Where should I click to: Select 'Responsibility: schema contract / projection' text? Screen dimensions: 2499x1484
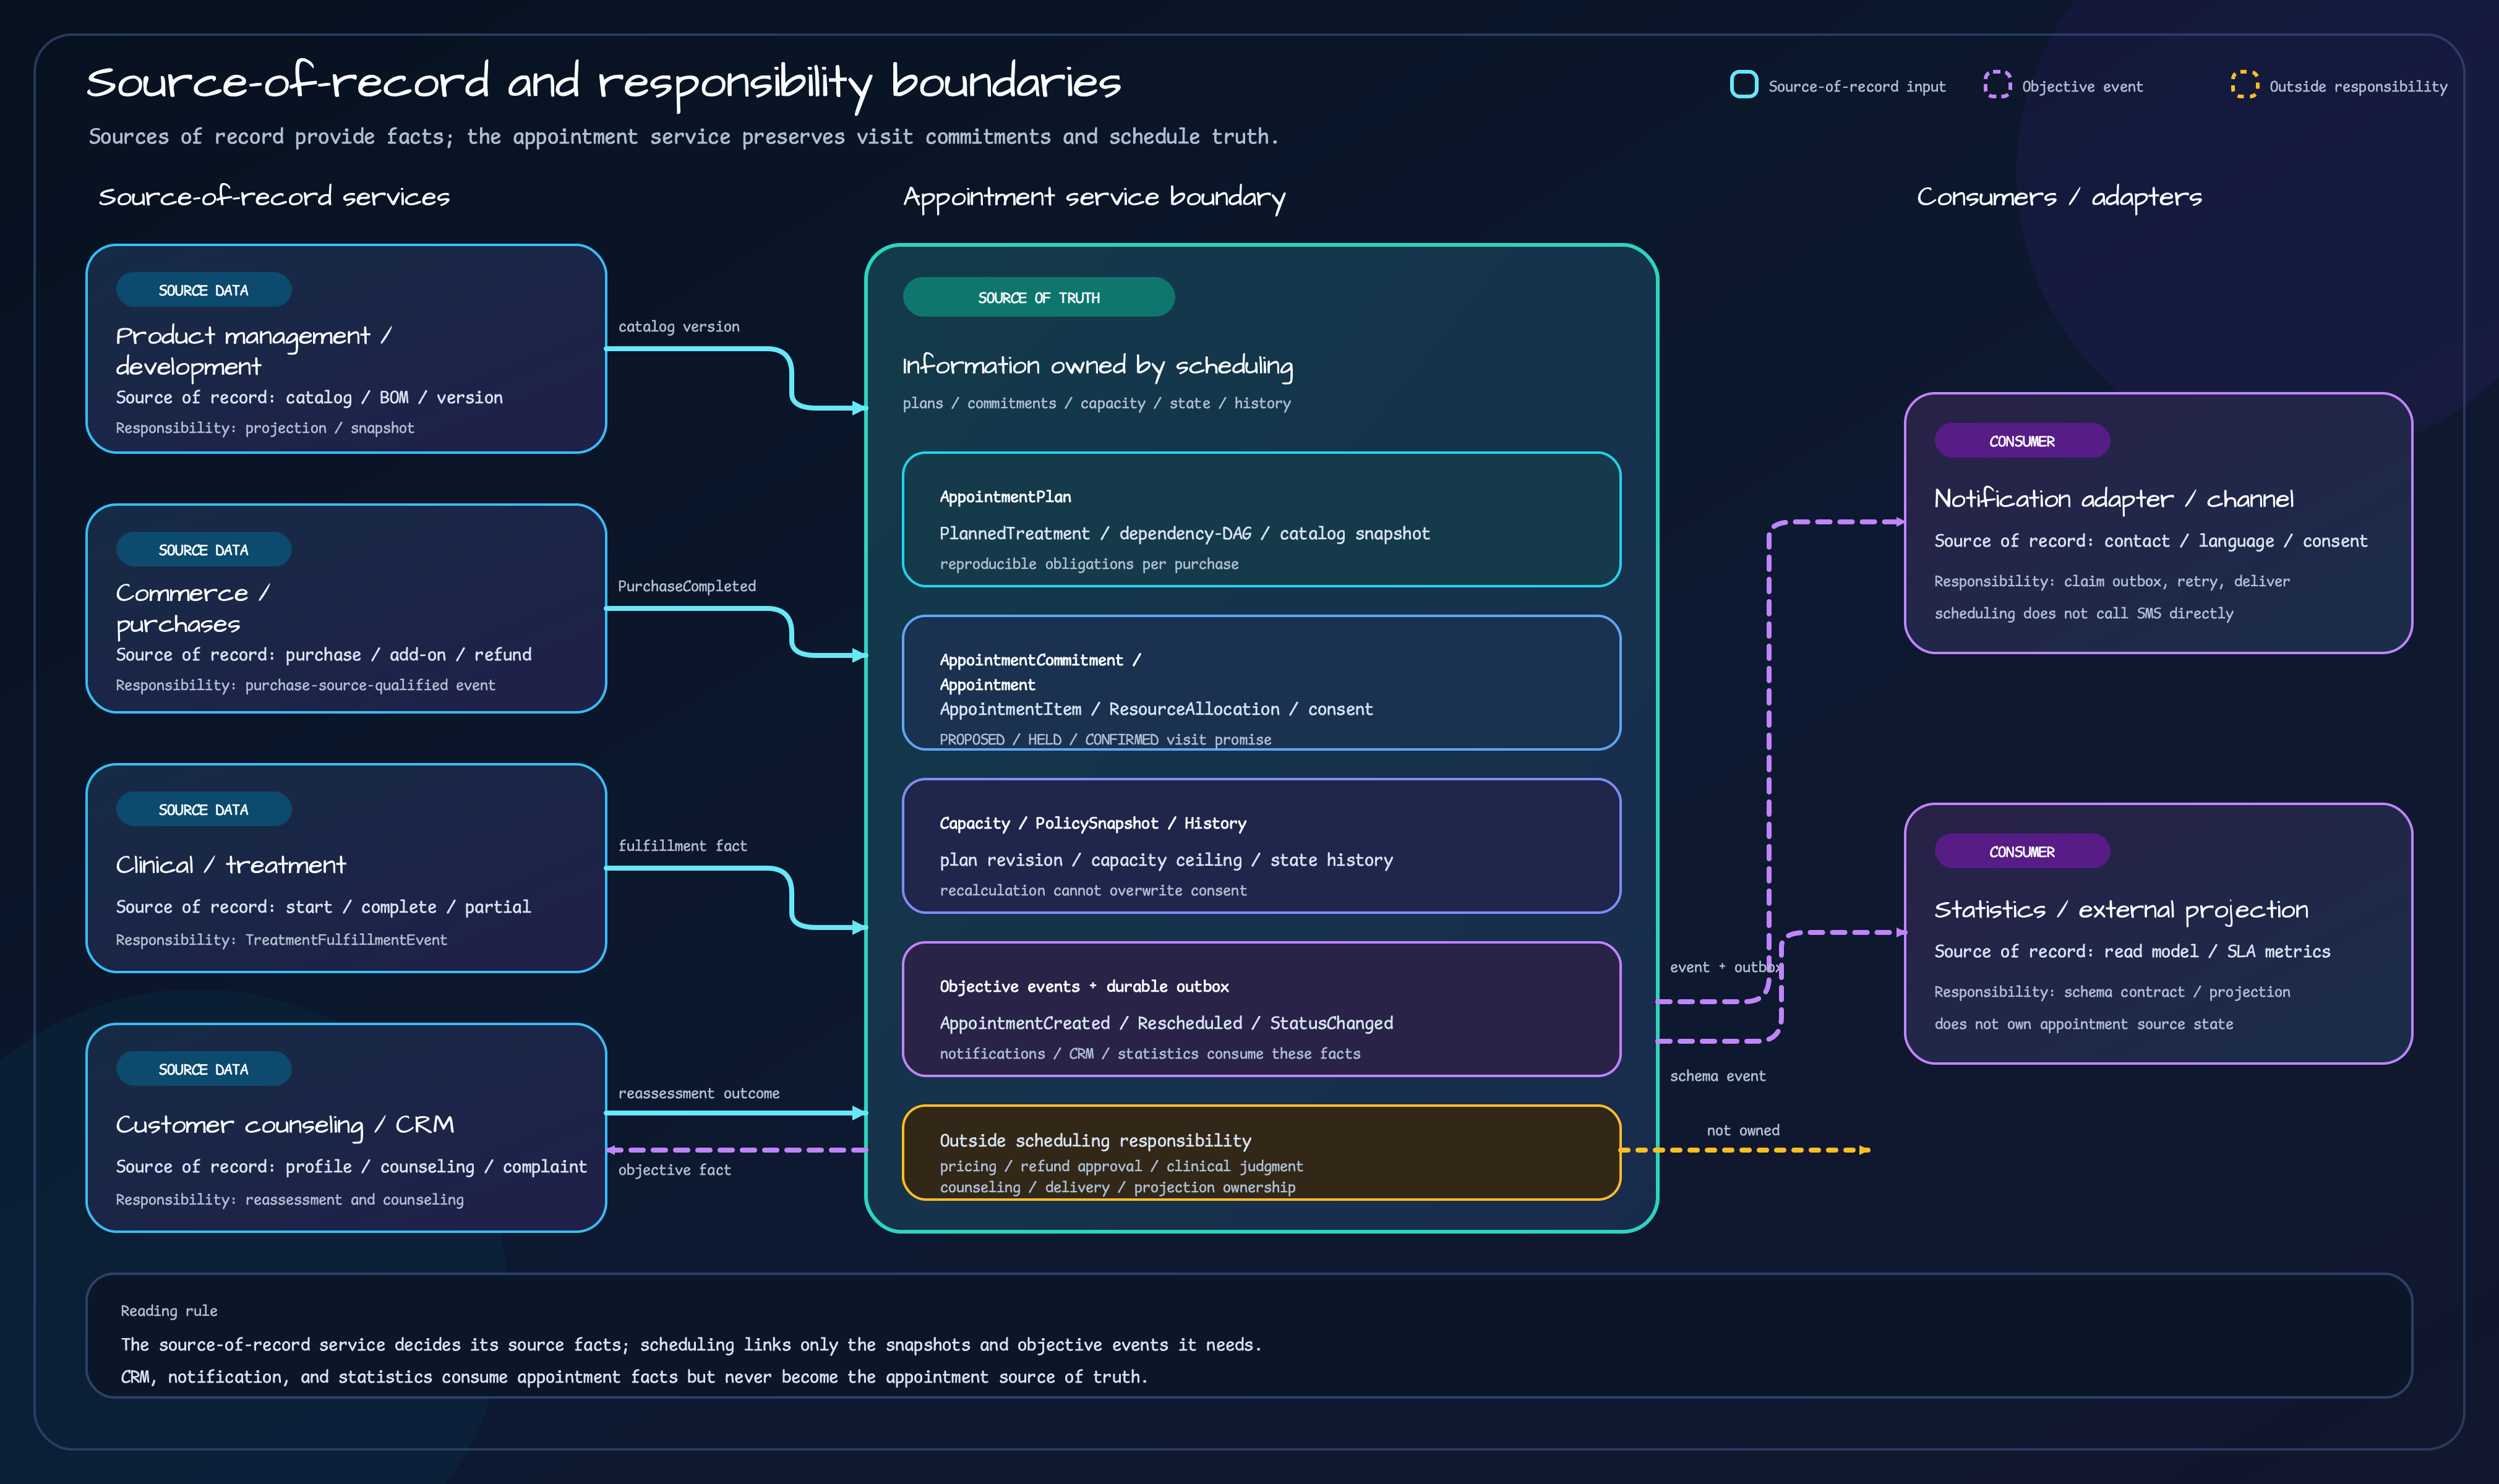coord(2111,992)
